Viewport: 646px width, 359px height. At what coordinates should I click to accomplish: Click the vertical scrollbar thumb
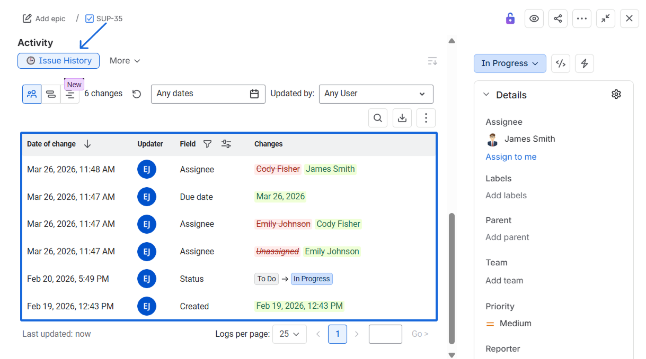point(452,279)
